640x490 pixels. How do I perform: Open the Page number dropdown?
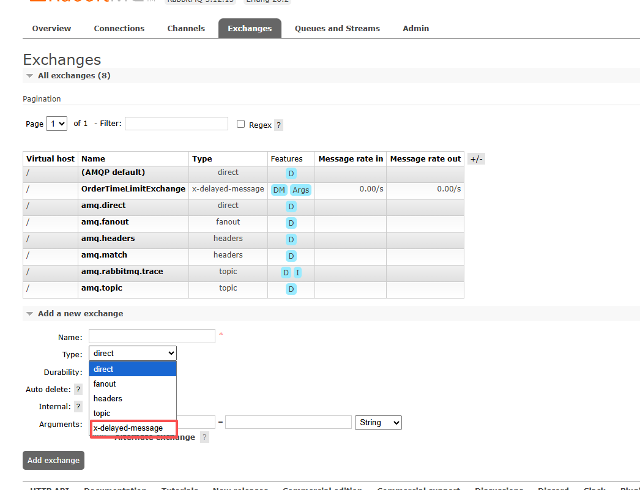coord(56,124)
